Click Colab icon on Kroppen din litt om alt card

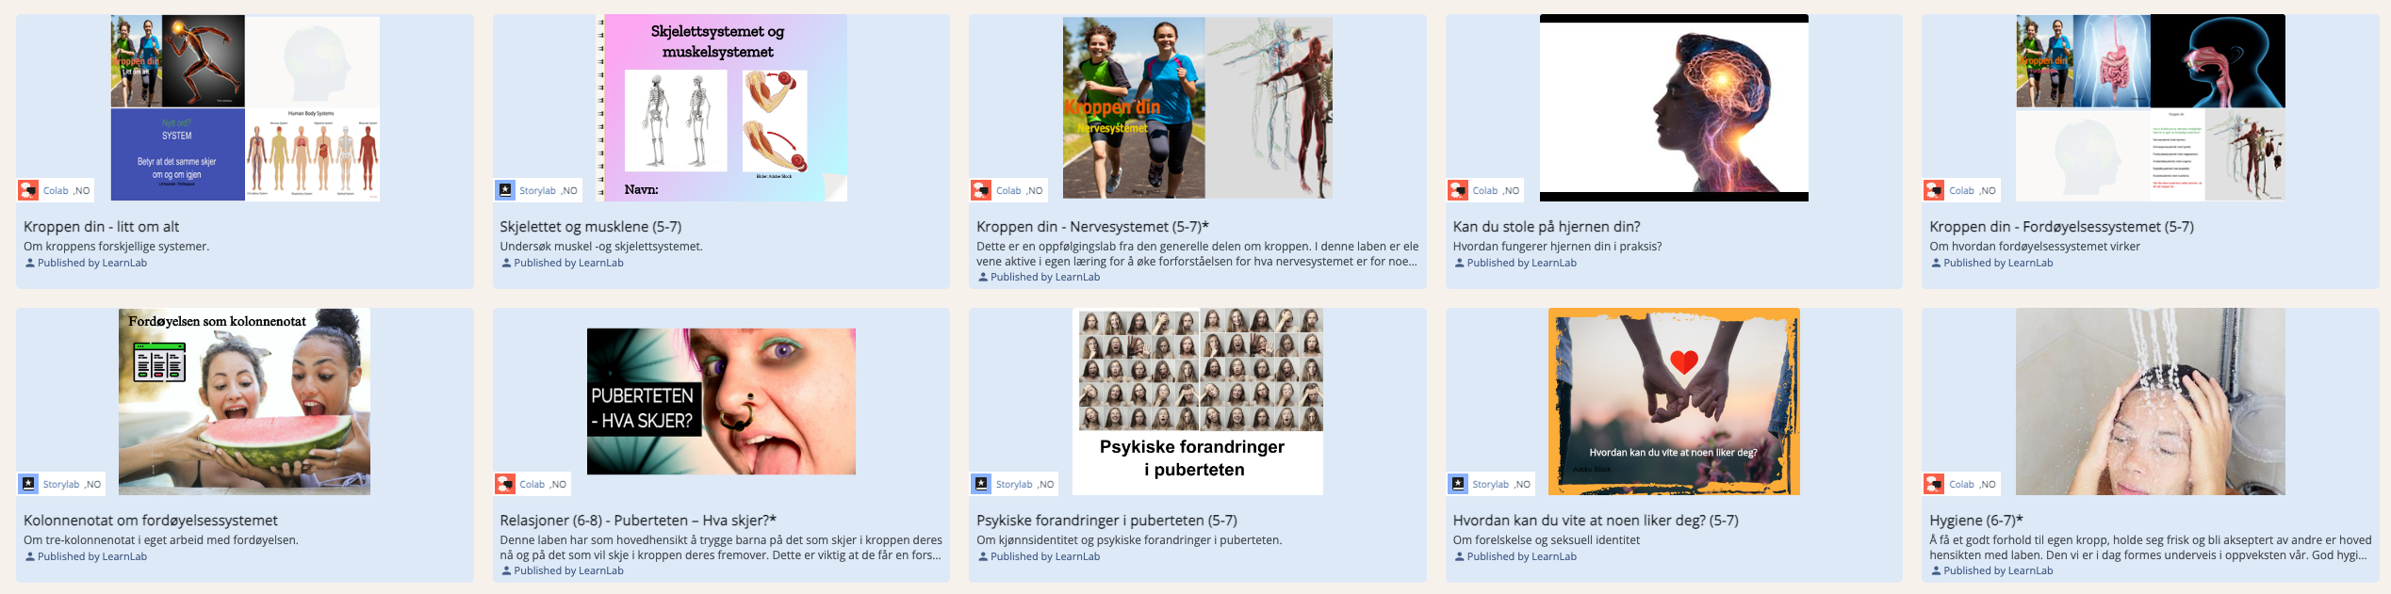(28, 190)
